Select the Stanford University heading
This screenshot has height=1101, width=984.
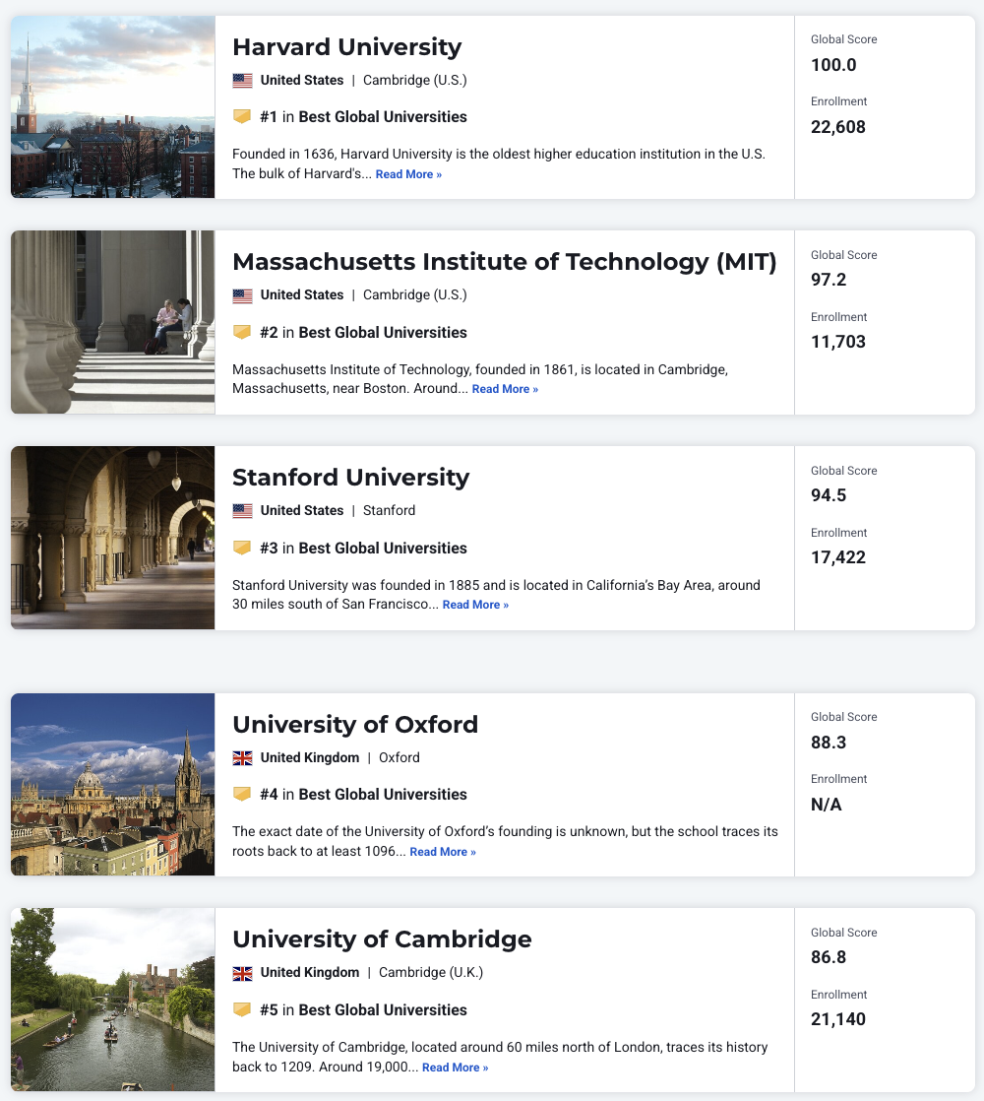(x=350, y=478)
